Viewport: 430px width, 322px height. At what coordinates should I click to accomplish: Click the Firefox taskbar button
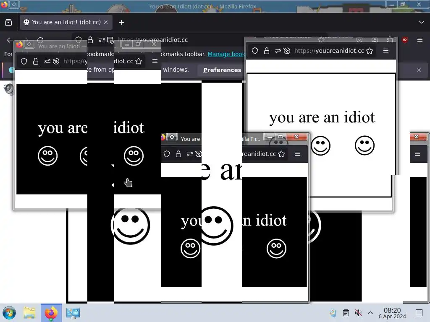(x=51, y=313)
